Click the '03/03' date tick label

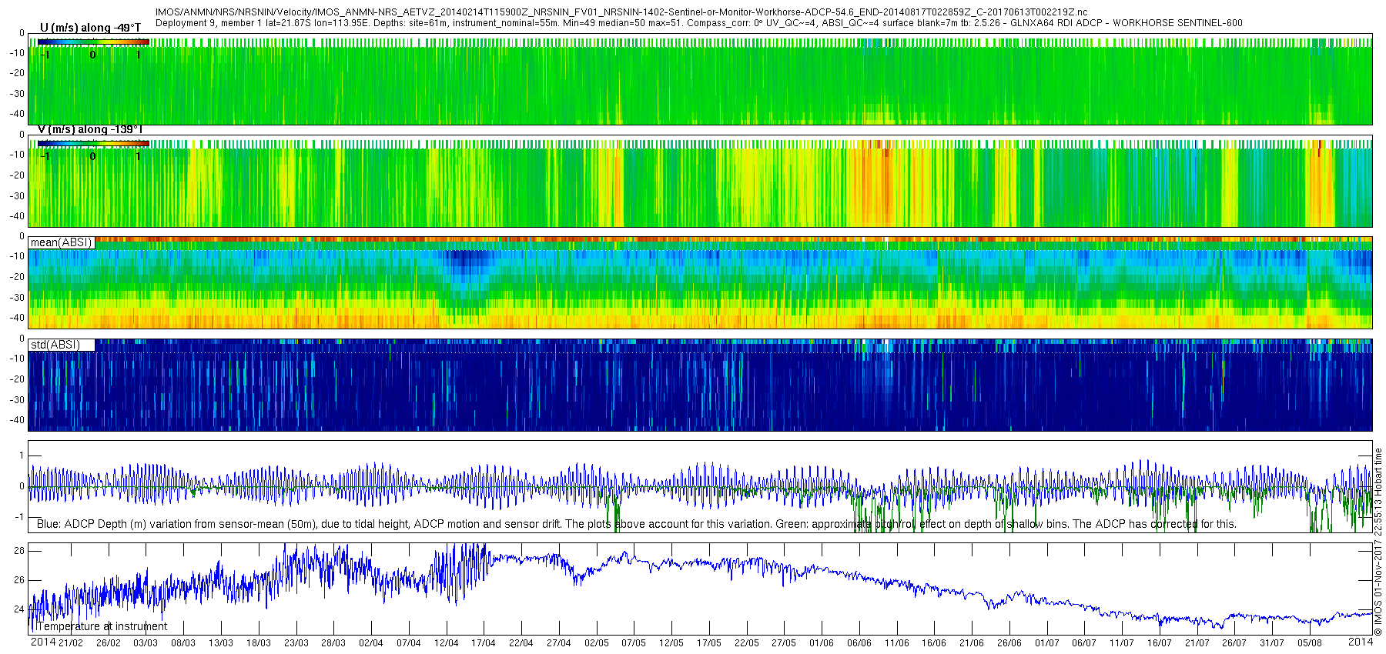tap(146, 643)
